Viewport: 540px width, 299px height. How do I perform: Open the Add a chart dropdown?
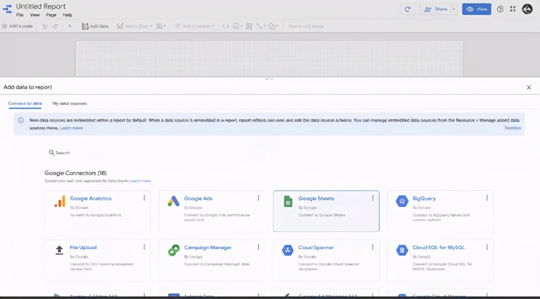[135, 26]
